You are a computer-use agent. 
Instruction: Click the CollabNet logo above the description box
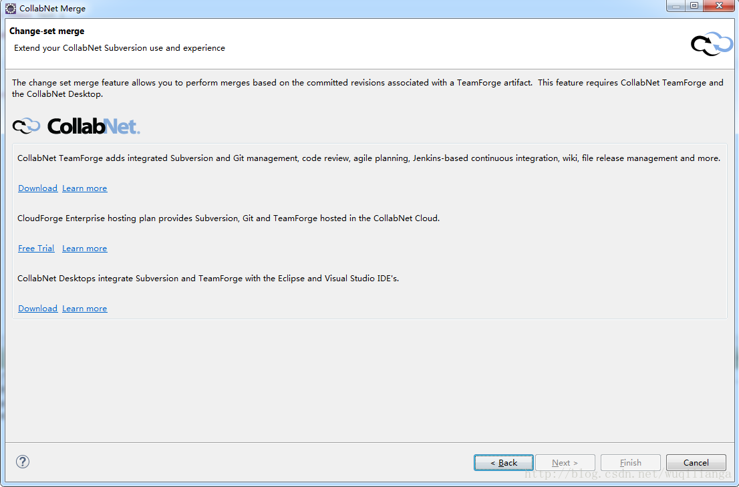coord(76,126)
